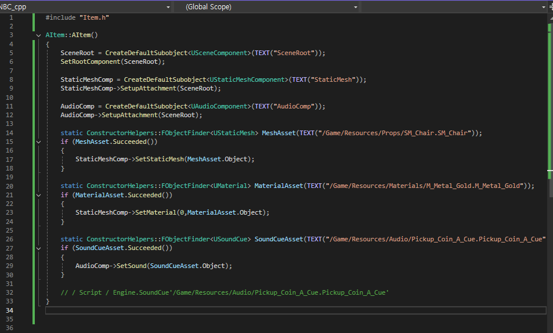Click UAudioComponent type on line 11

point(219,106)
